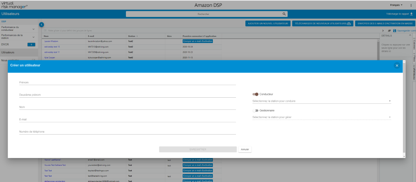Click the Télécharger le rapport link
This screenshot has height=182, width=416.
(x=397, y=14)
